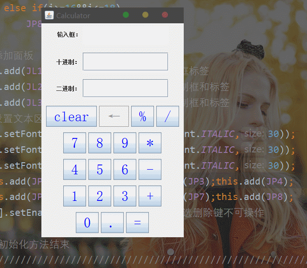Insert a decimal point with dot button

coord(112,222)
